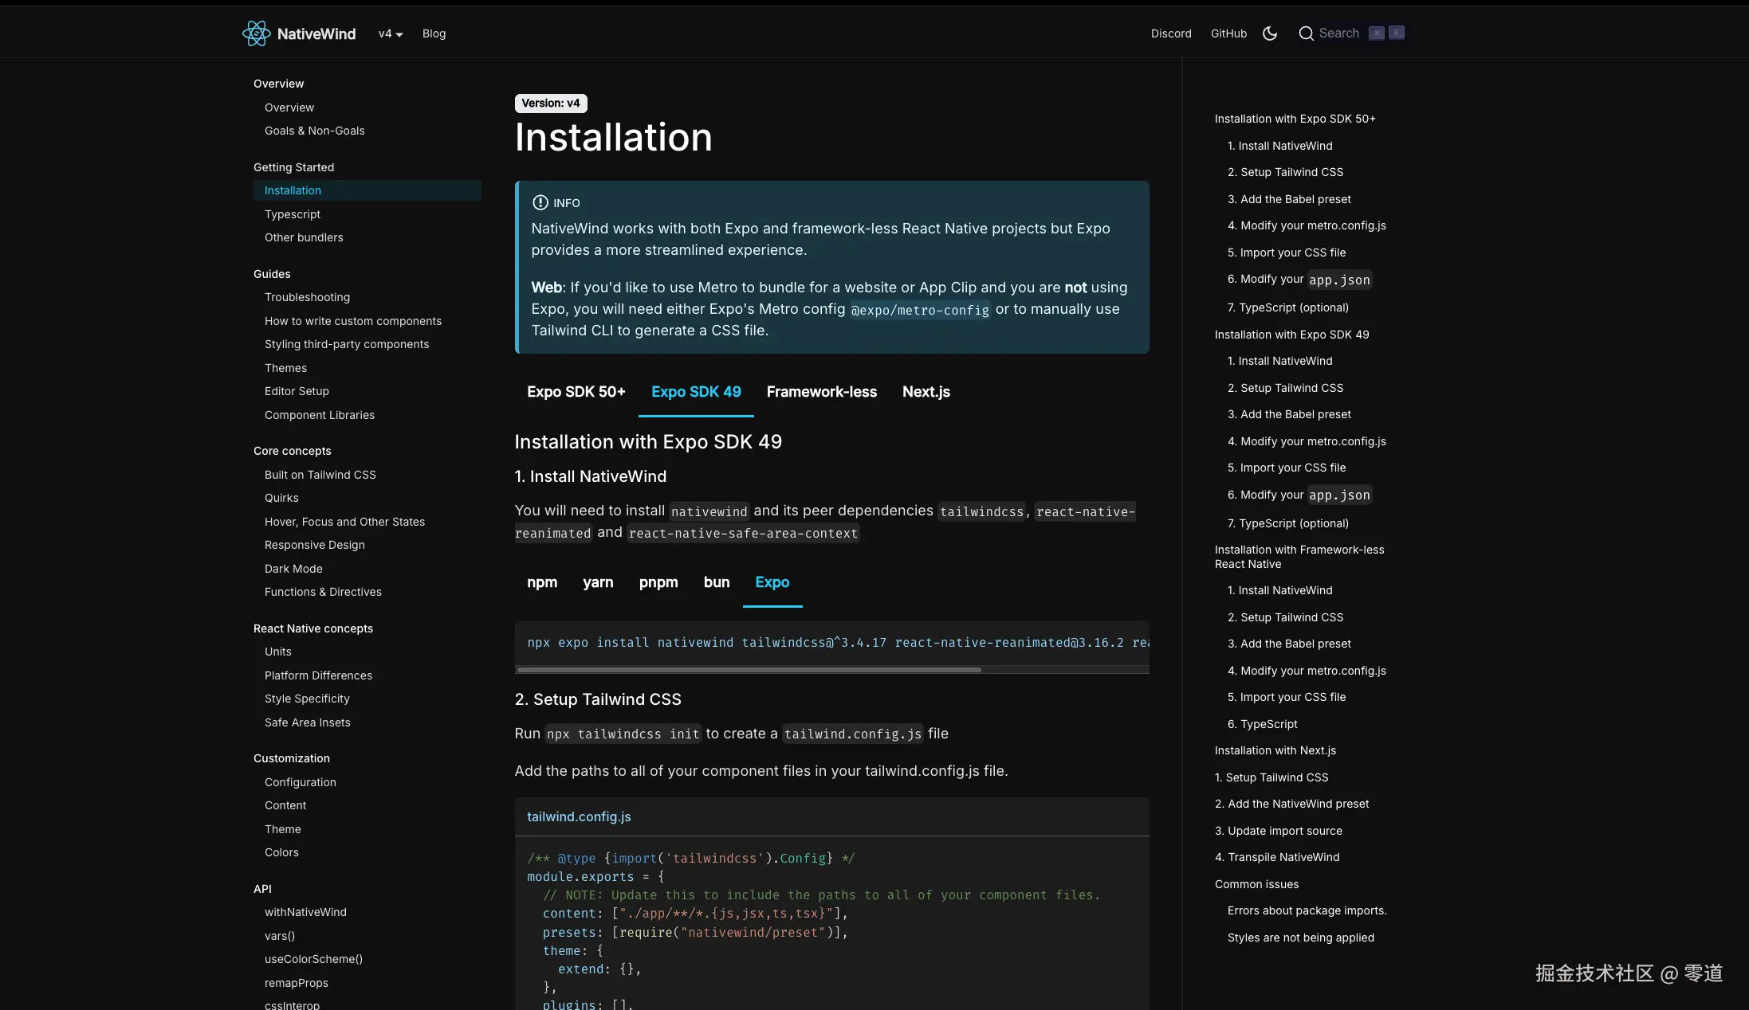Click the search magnifier icon
The height and width of the screenshot is (1010, 1749).
click(1306, 33)
